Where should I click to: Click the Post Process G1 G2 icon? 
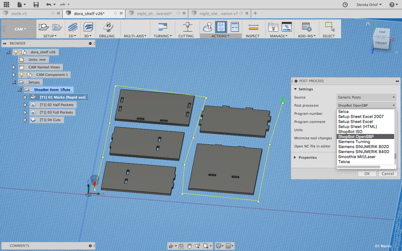[221, 27]
